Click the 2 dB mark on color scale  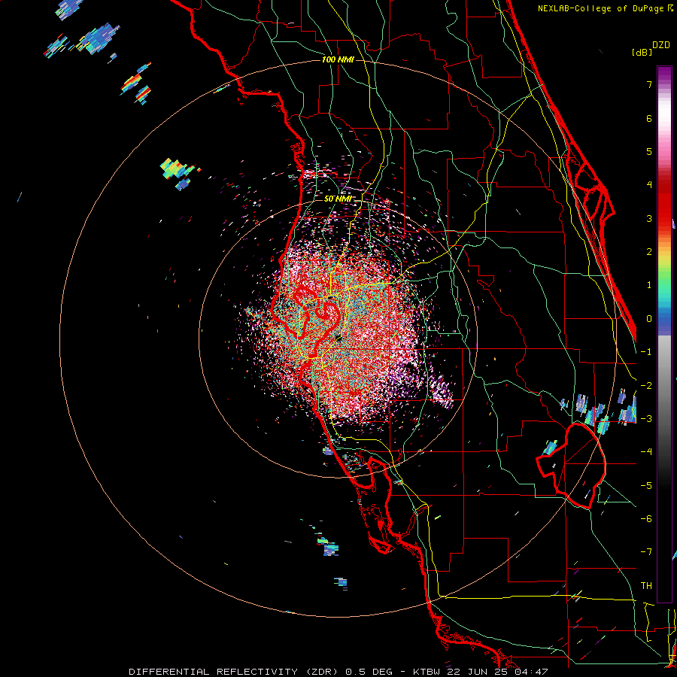(x=649, y=252)
